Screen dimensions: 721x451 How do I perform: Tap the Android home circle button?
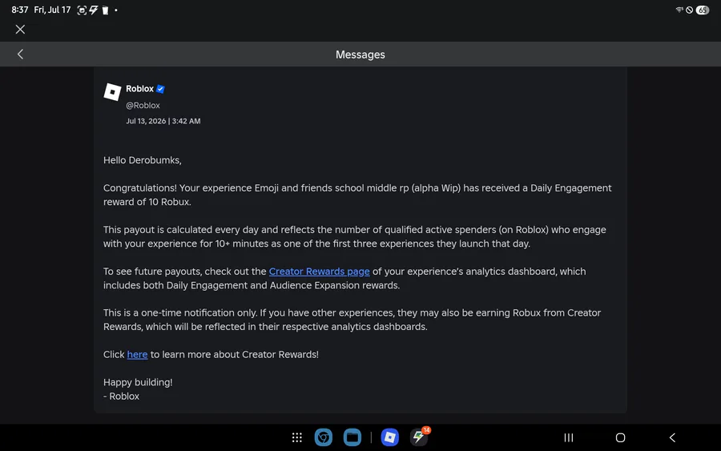click(x=620, y=437)
